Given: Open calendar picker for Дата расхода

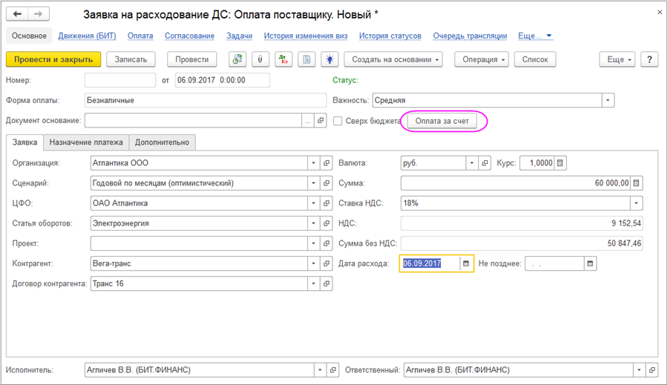Looking at the screenshot, I should (x=466, y=263).
